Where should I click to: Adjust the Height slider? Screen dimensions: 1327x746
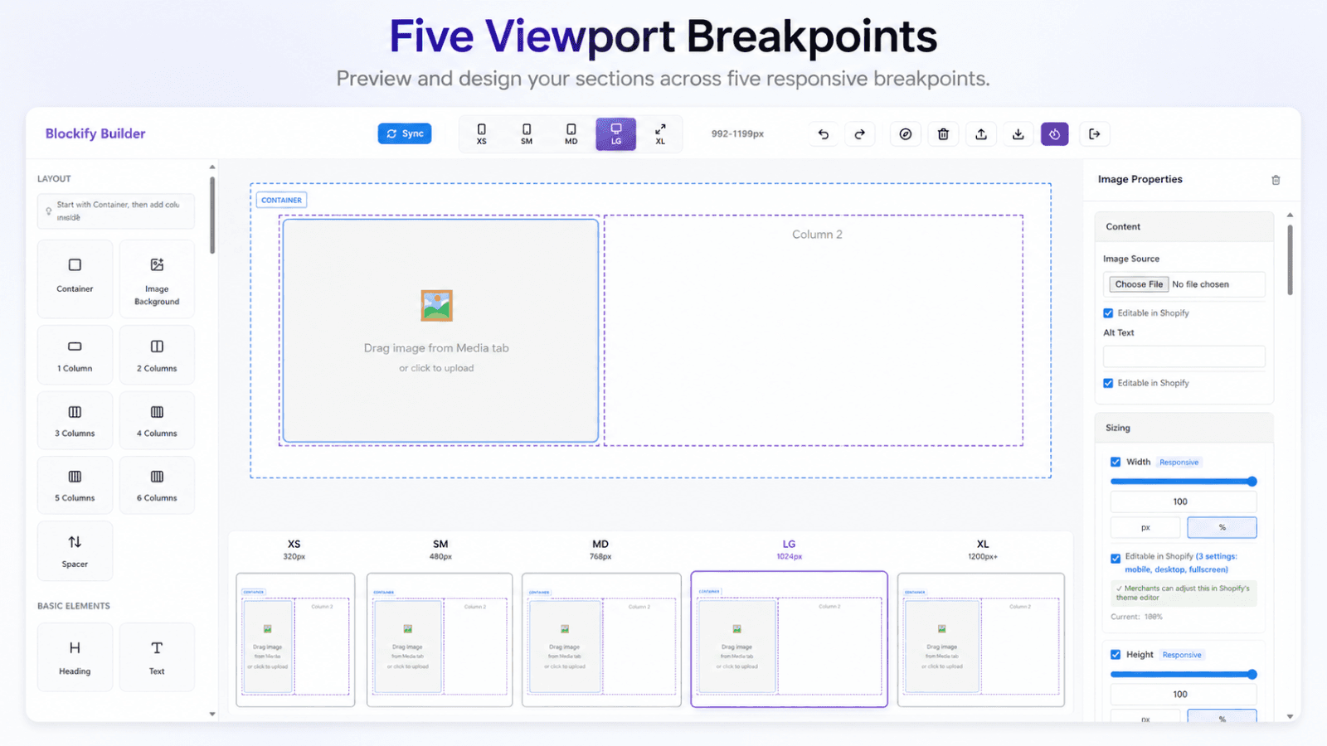click(1184, 675)
